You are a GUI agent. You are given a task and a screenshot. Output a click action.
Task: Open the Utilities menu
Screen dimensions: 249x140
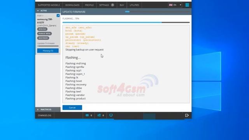(134, 5)
